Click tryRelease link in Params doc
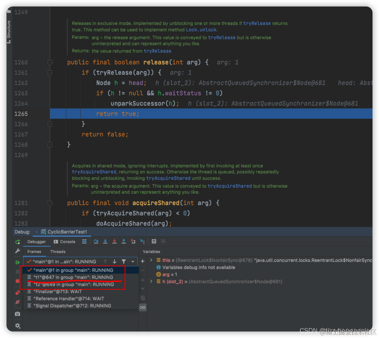The height and width of the screenshot is (338, 379). pyautogui.click(x=221, y=37)
